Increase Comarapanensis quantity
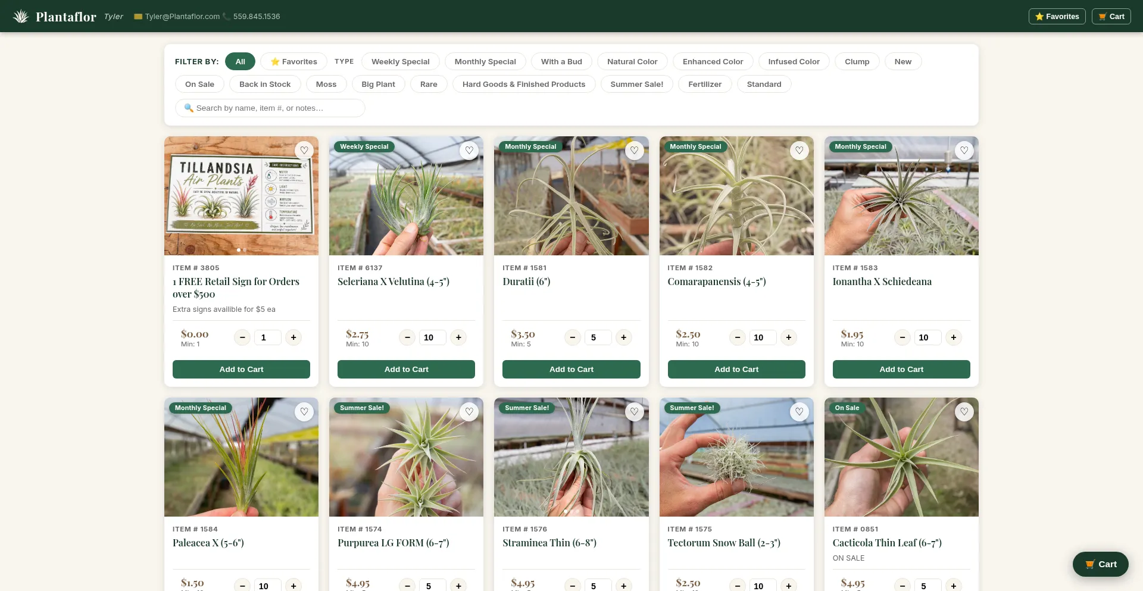 pyautogui.click(x=788, y=337)
